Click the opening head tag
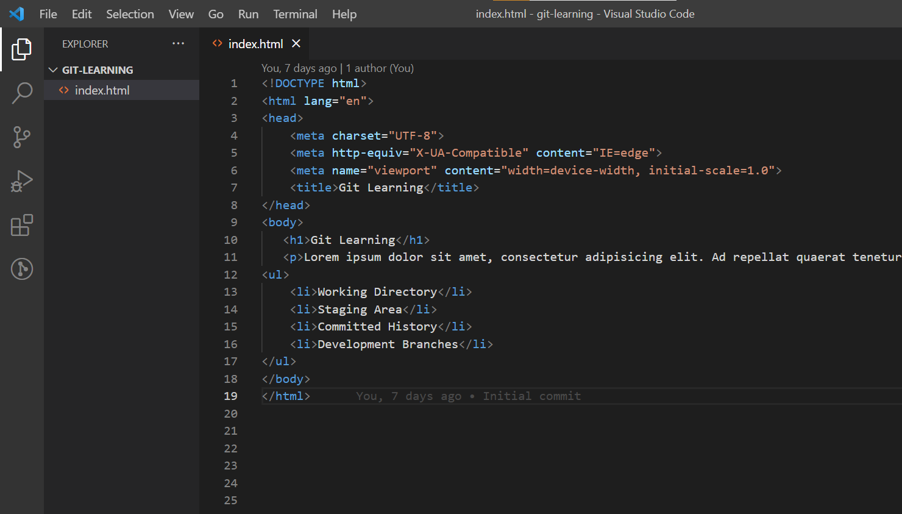 [282, 118]
